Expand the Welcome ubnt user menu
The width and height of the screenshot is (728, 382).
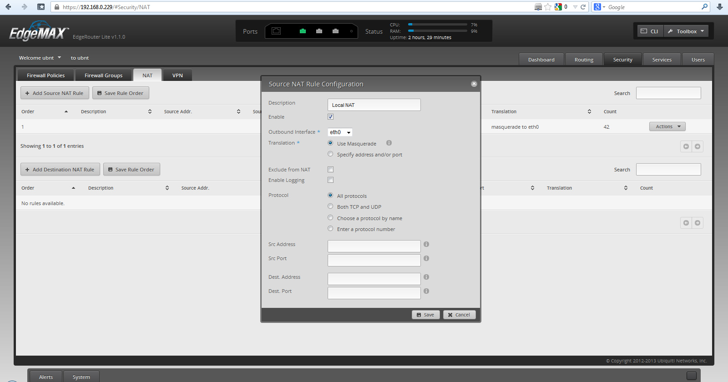pyautogui.click(x=40, y=58)
